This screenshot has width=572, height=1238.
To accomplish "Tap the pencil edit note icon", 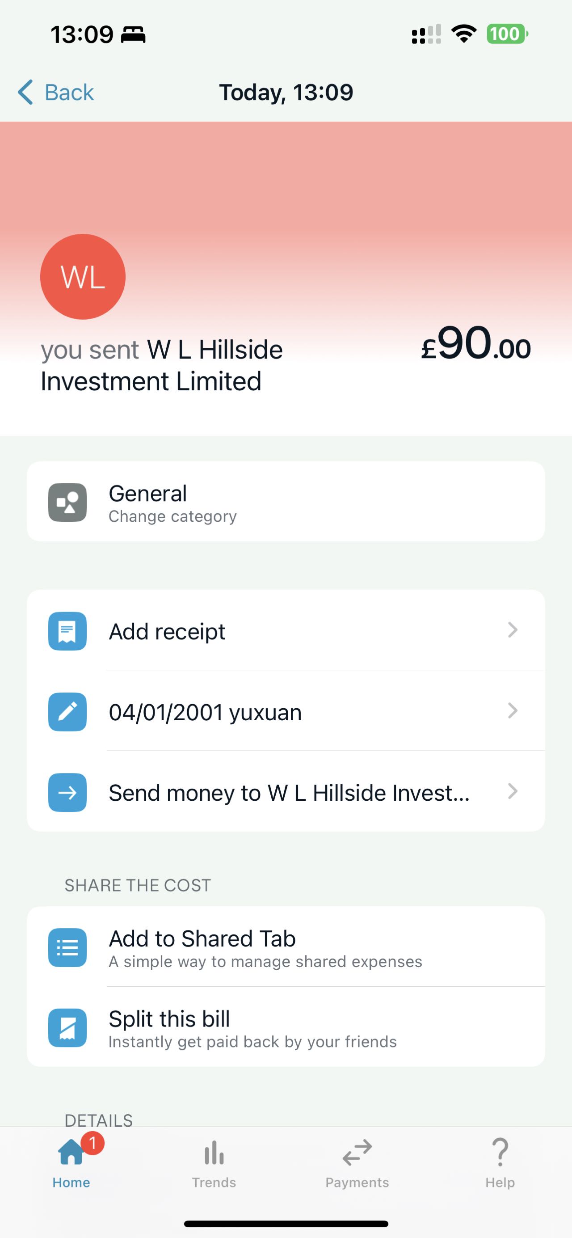I will [x=67, y=712].
